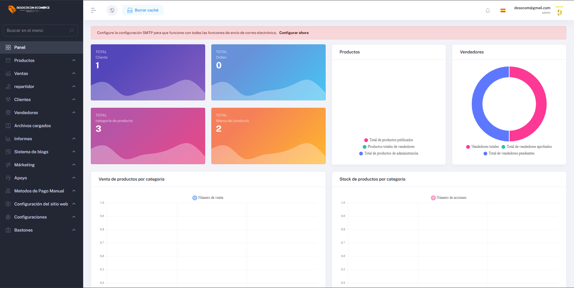Toggle the Número de venta legend
Screen dimensions: 574x288
click(208, 198)
